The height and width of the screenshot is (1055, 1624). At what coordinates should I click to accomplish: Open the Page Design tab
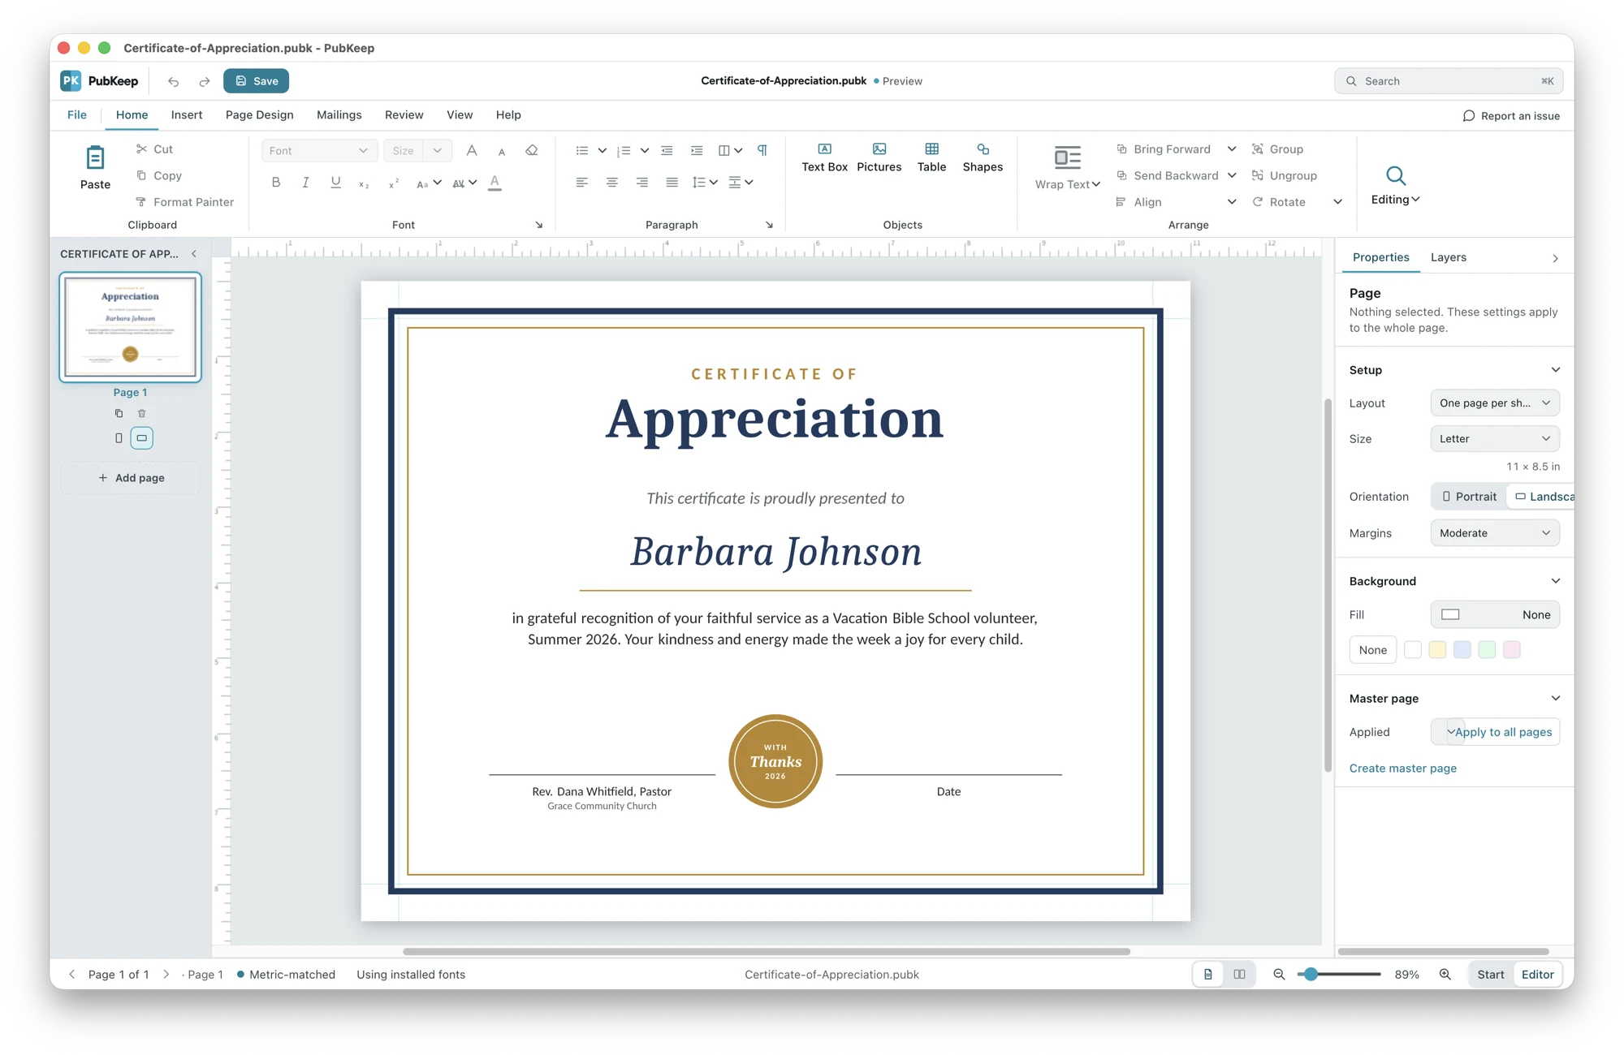click(260, 115)
